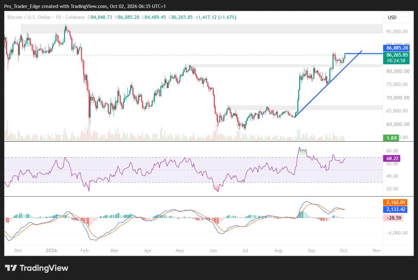Click the low value 84,489.45 in legend
Image resolution: width=418 pixels, height=280 pixels.
point(155,17)
